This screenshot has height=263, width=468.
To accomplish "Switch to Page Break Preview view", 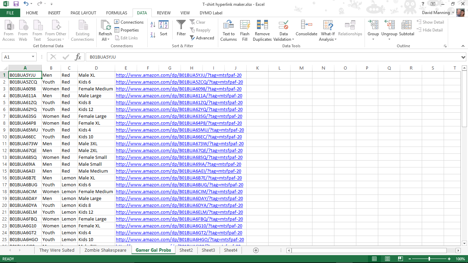I will point(400,259).
